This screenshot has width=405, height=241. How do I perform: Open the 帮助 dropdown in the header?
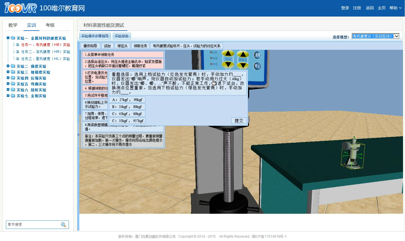pos(395,8)
